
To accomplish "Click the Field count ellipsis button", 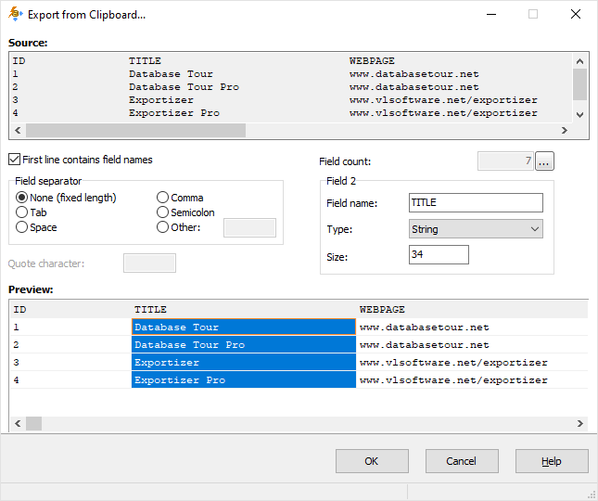I will pos(544,161).
